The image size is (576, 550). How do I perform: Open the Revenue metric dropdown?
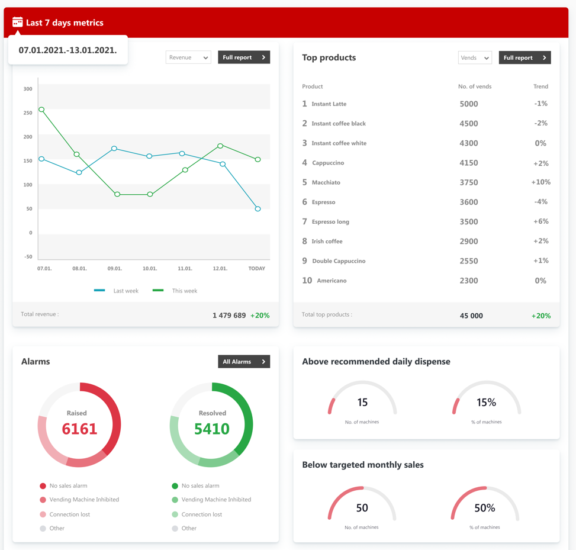188,57
